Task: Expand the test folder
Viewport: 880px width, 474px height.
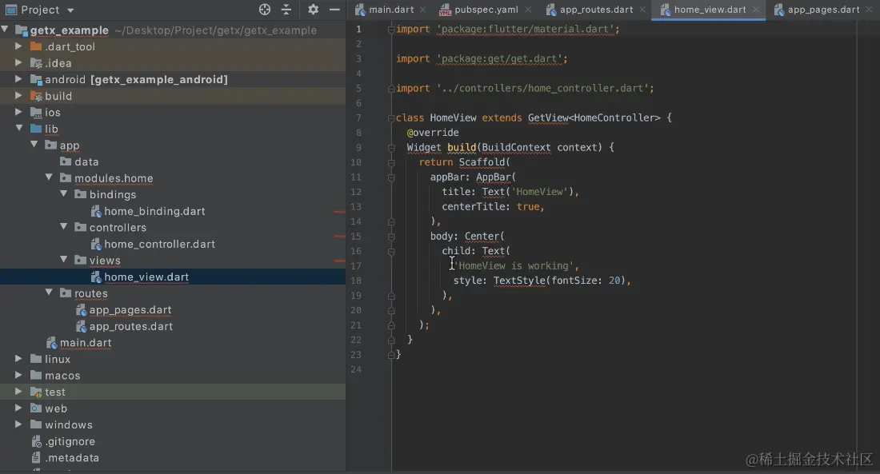Action: pyautogui.click(x=18, y=392)
